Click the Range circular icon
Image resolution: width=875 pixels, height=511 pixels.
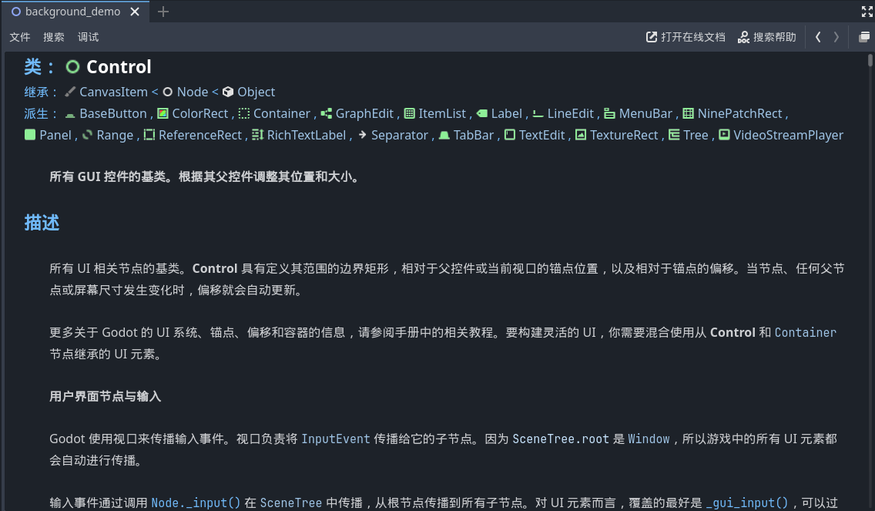click(87, 135)
